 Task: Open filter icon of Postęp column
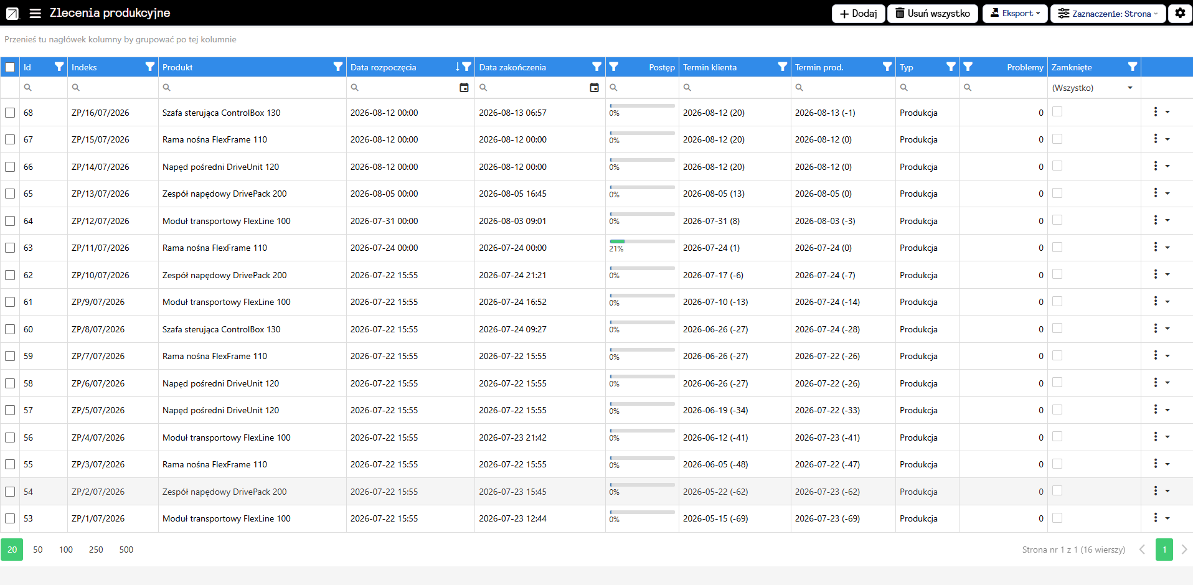pyautogui.click(x=614, y=67)
